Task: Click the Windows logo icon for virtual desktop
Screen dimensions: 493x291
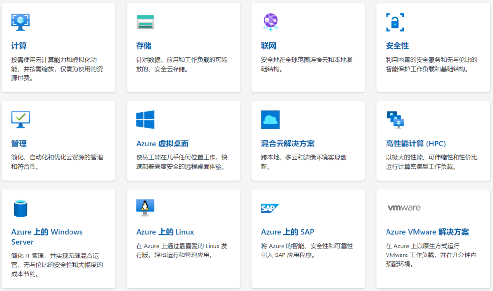Action: (145, 119)
